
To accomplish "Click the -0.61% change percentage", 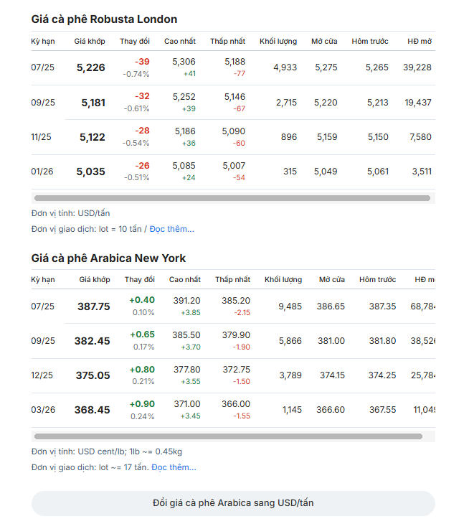I will 136,108.
